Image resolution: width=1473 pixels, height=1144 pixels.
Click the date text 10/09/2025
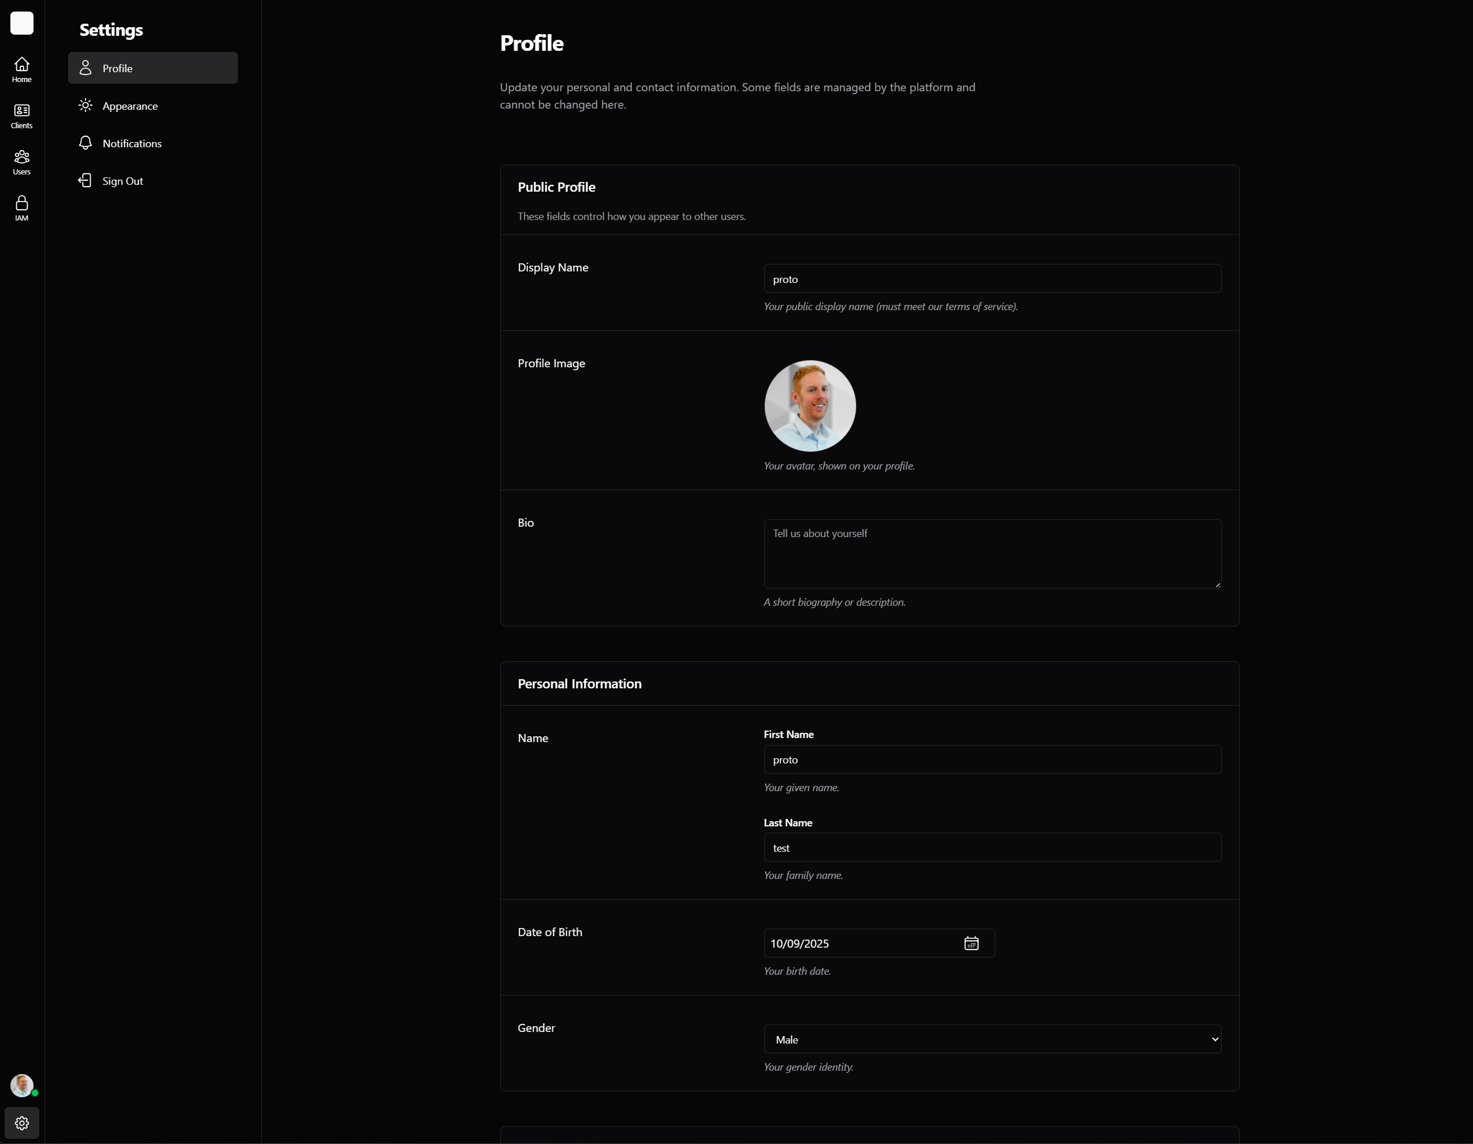pos(799,943)
